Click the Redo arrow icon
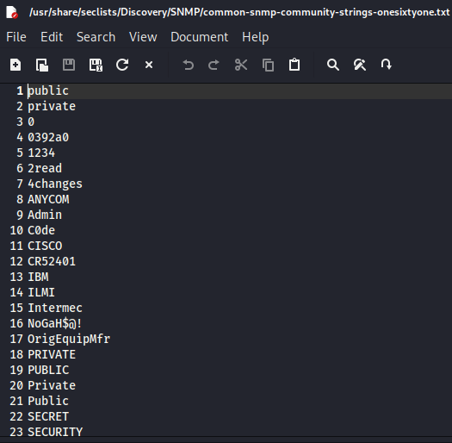This screenshot has width=452, height=443. (214, 65)
